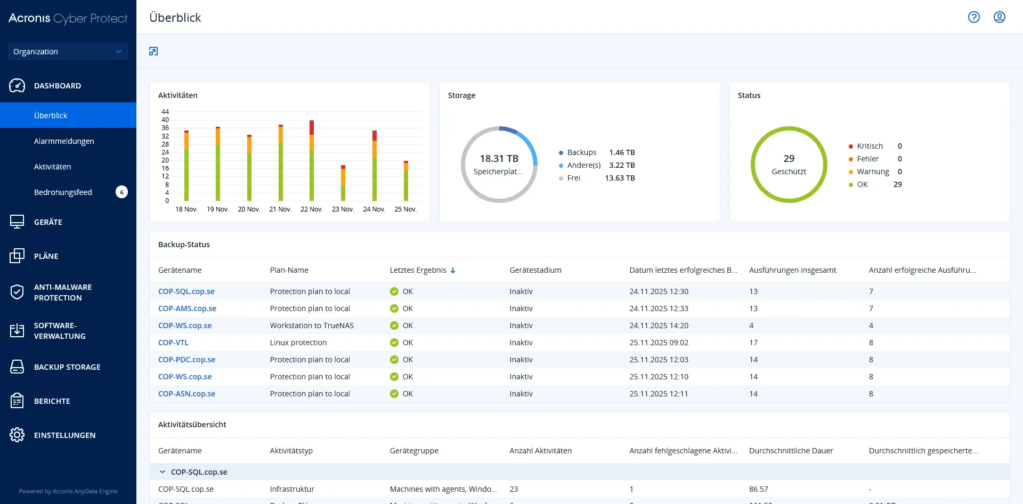1023x504 pixels.
Task: Click the Berichte clipboard icon
Action: [x=17, y=401]
